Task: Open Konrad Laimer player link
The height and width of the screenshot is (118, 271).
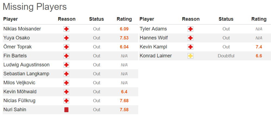Action: tap(156, 56)
